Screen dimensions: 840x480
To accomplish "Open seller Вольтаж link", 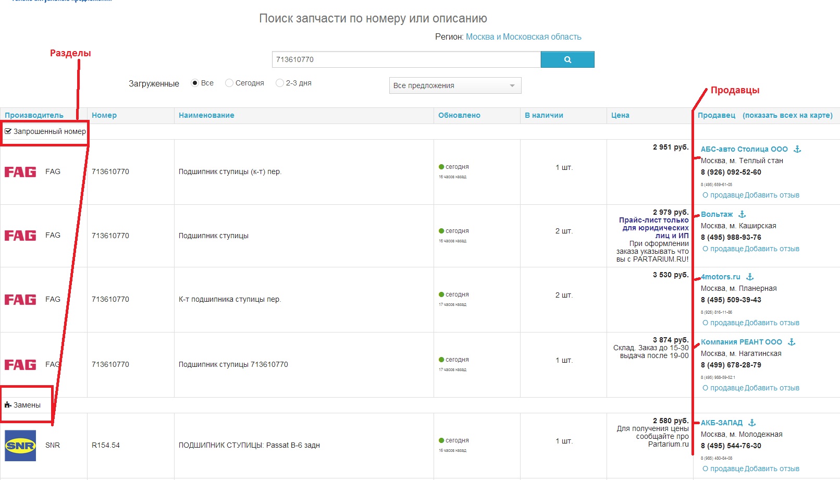I will pos(717,214).
